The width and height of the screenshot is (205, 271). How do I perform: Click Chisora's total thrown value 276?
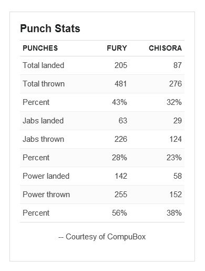point(176,84)
